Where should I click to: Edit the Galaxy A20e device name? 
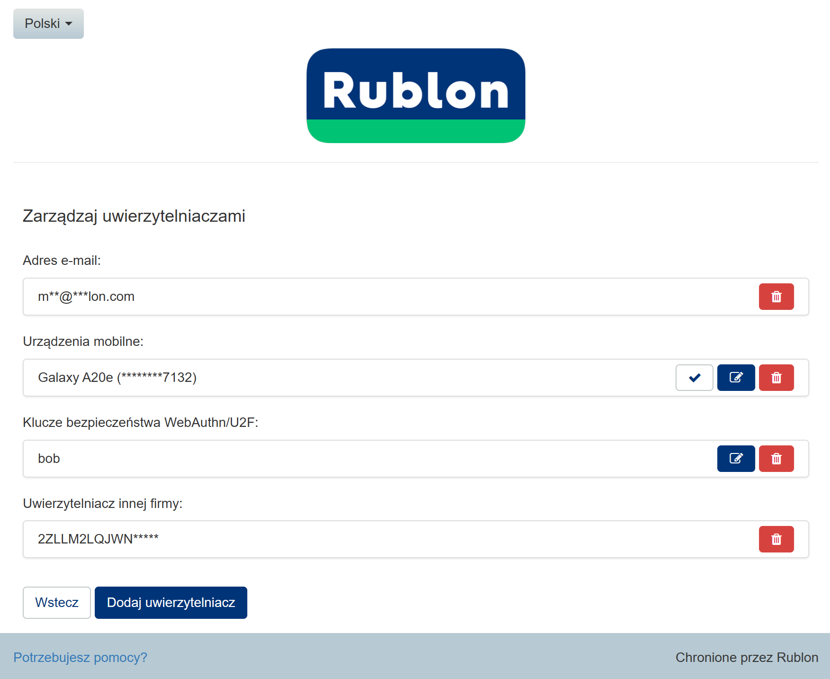tap(736, 378)
